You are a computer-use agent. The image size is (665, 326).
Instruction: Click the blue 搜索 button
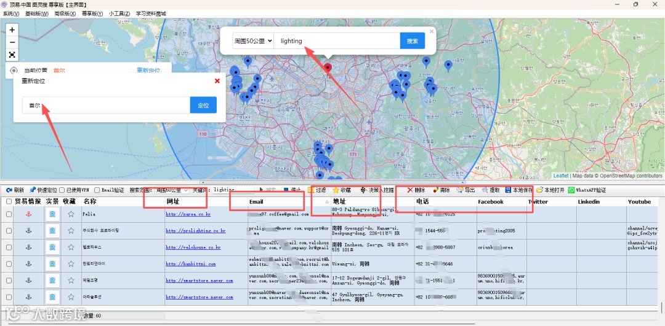point(412,41)
